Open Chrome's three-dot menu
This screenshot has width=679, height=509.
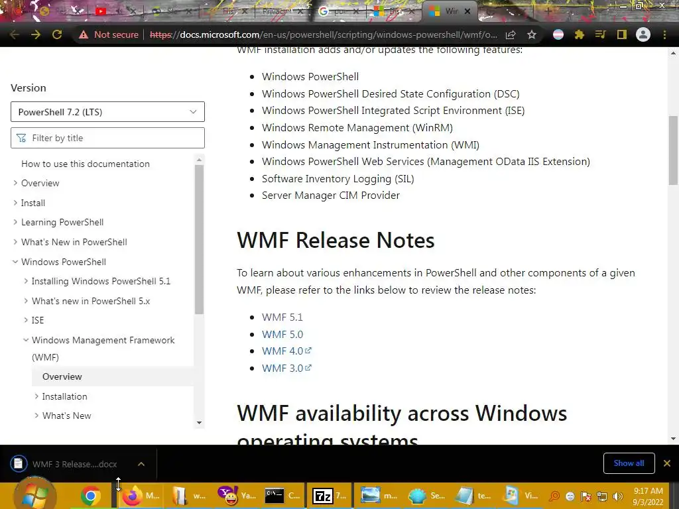tap(664, 34)
